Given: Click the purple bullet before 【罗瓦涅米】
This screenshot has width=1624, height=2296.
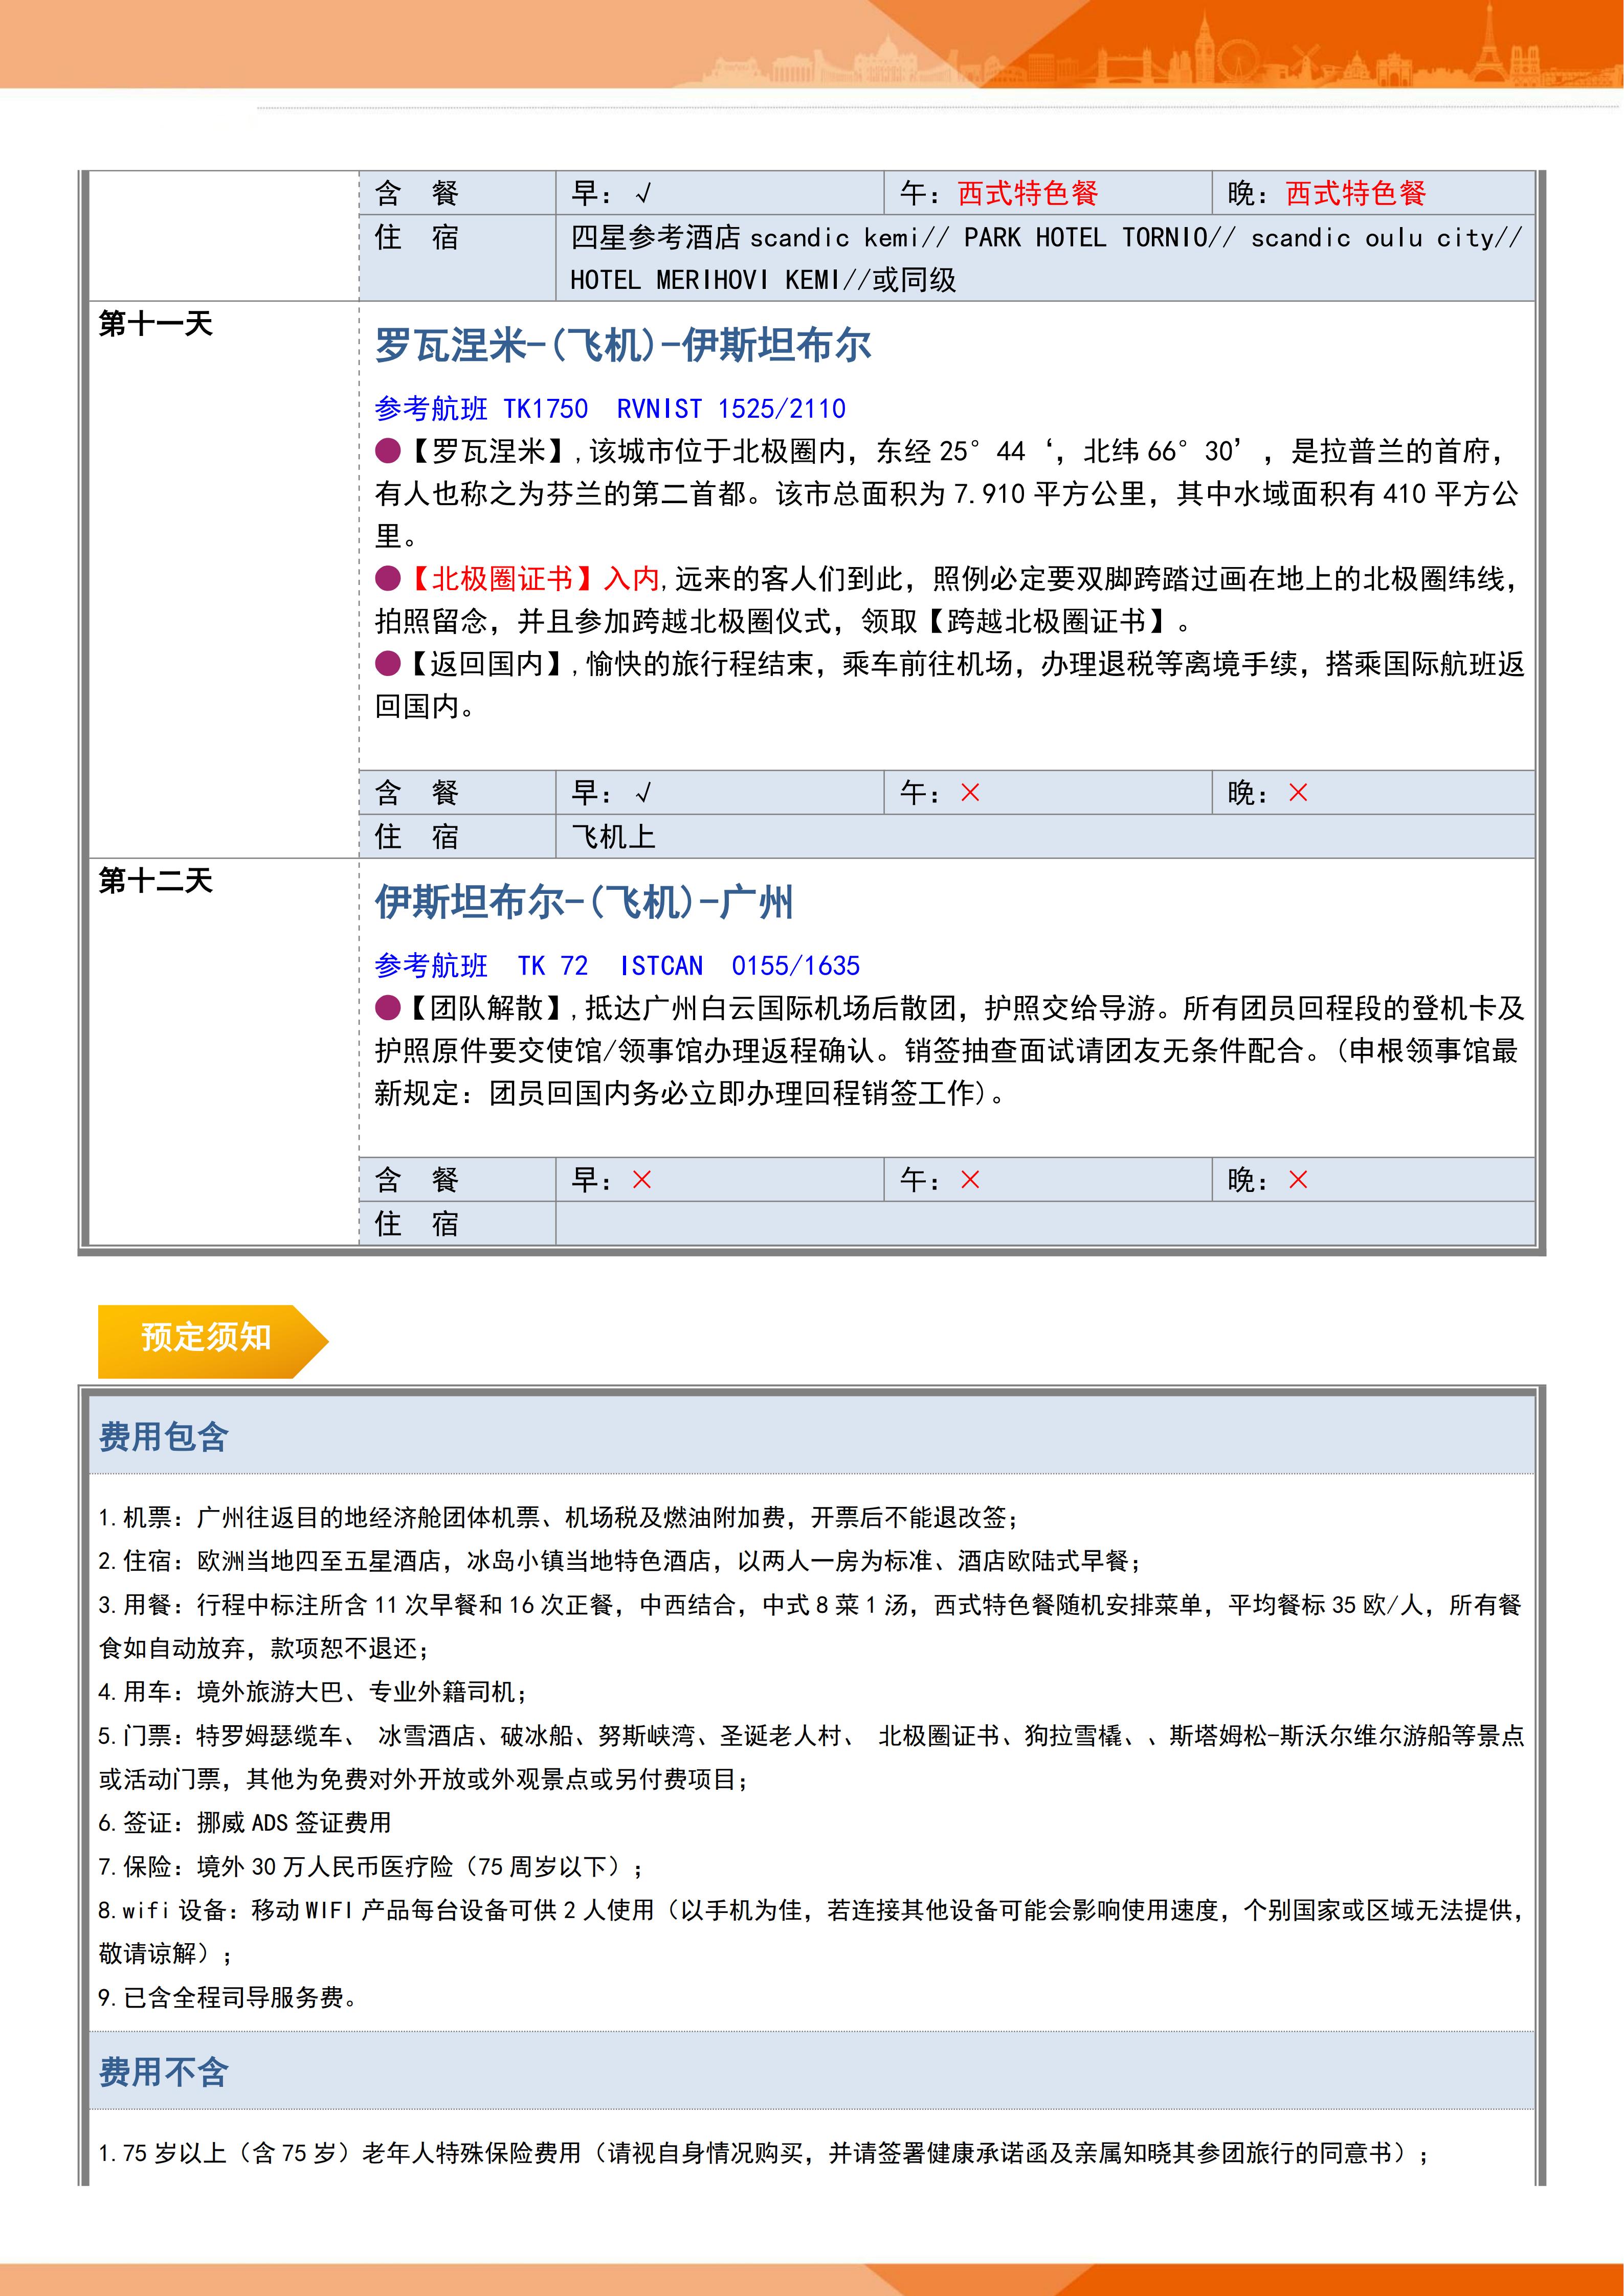Looking at the screenshot, I should 387,451.
